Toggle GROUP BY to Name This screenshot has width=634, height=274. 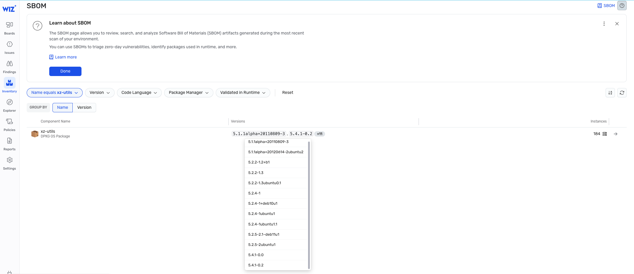point(62,107)
